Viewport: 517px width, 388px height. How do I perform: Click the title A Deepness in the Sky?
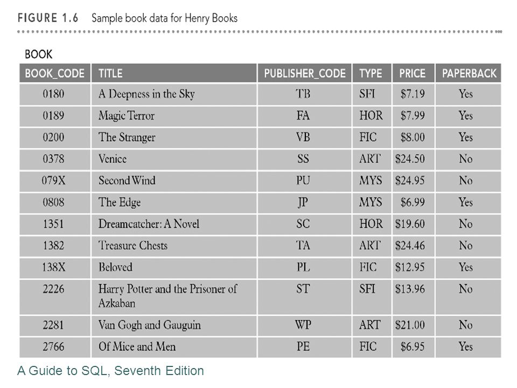click(146, 94)
